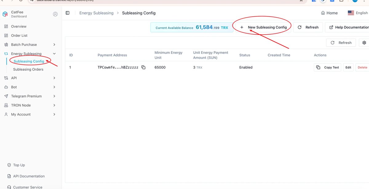Click the US flag language icon

coord(351,13)
